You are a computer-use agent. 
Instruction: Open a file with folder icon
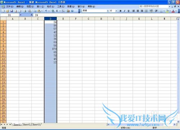[x=8, y=11]
